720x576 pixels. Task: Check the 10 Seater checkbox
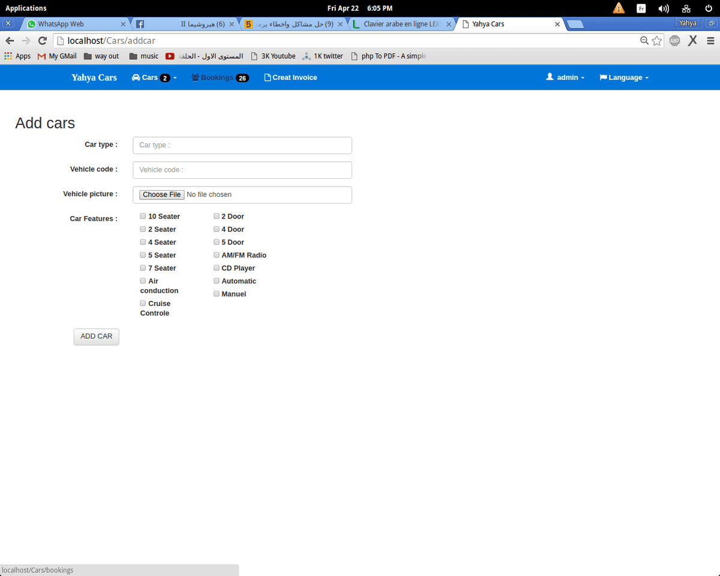143,216
